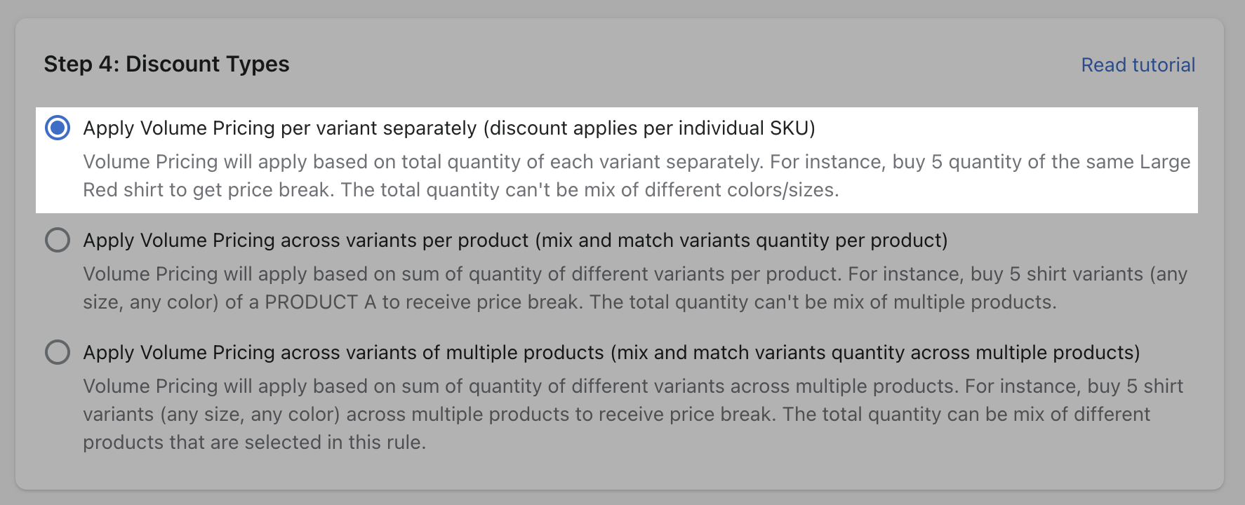
Task: Click the highlighted per-variant option area
Action: click(618, 159)
